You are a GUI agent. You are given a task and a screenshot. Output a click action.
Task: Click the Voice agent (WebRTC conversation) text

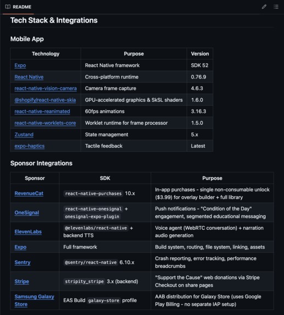coord(209,231)
